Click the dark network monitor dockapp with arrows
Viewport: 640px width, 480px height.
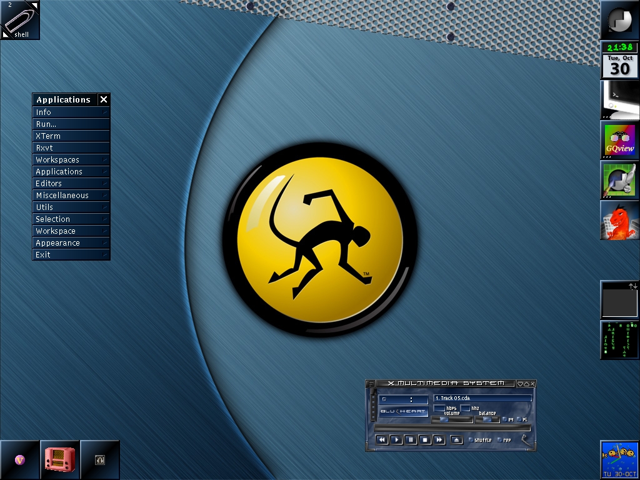620,300
